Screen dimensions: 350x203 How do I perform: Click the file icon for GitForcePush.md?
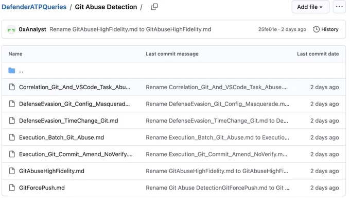(12, 188)
